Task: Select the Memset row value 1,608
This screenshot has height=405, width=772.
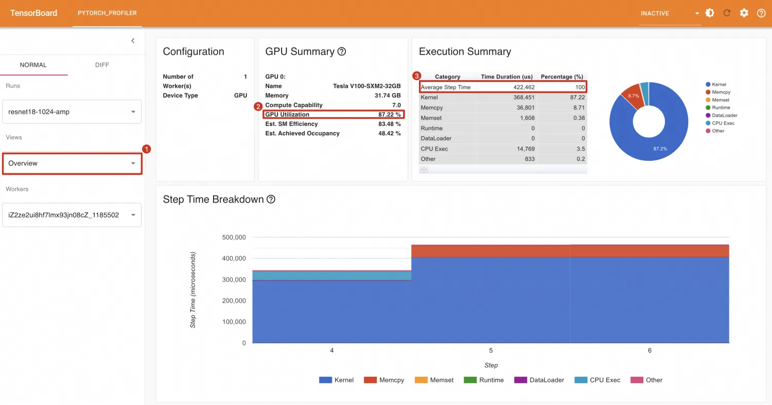Action: pos(527,118)
